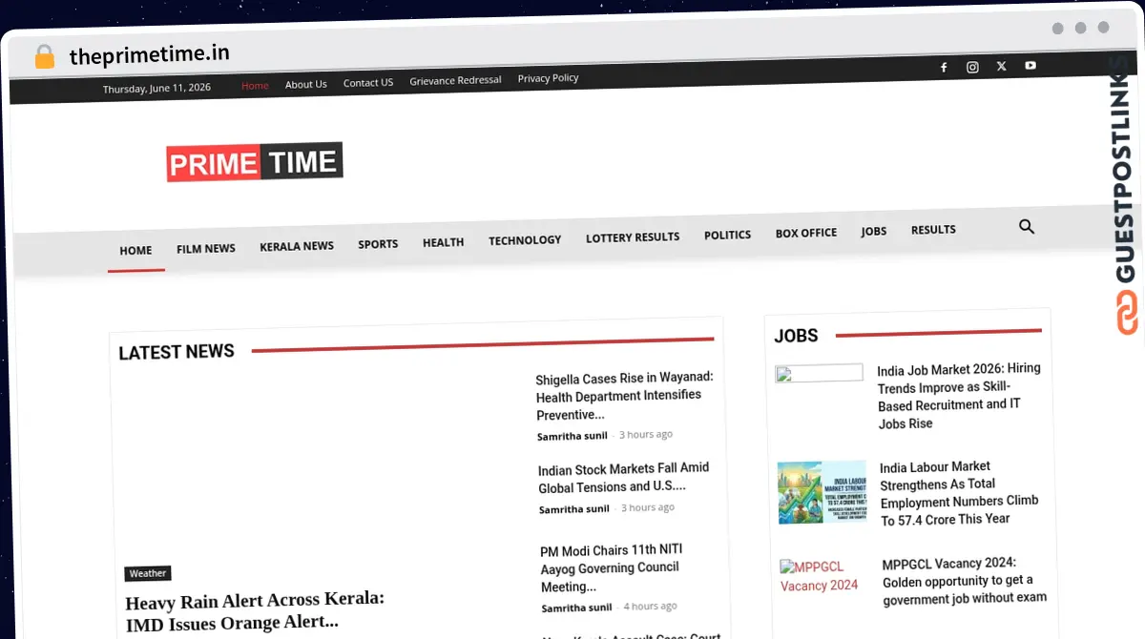
Task: Click the LATEST NEWS section heading
Action: tap(177, 352)
